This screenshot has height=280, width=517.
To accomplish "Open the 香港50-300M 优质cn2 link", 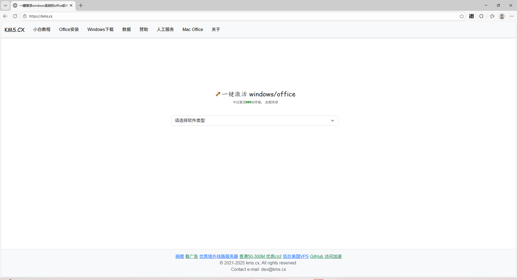I will [261, 256].
